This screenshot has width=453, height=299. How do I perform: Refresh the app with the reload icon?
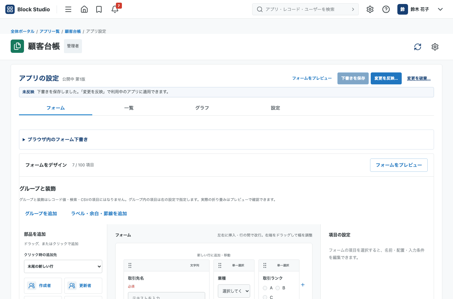(418, 47)
